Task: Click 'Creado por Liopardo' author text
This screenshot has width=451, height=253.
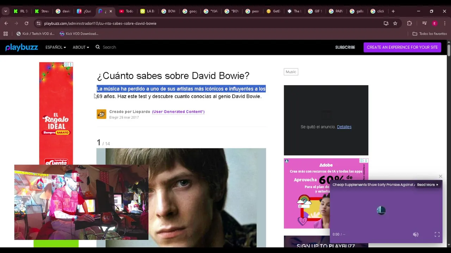Action: pyautogui.click(x=130, y=112)
